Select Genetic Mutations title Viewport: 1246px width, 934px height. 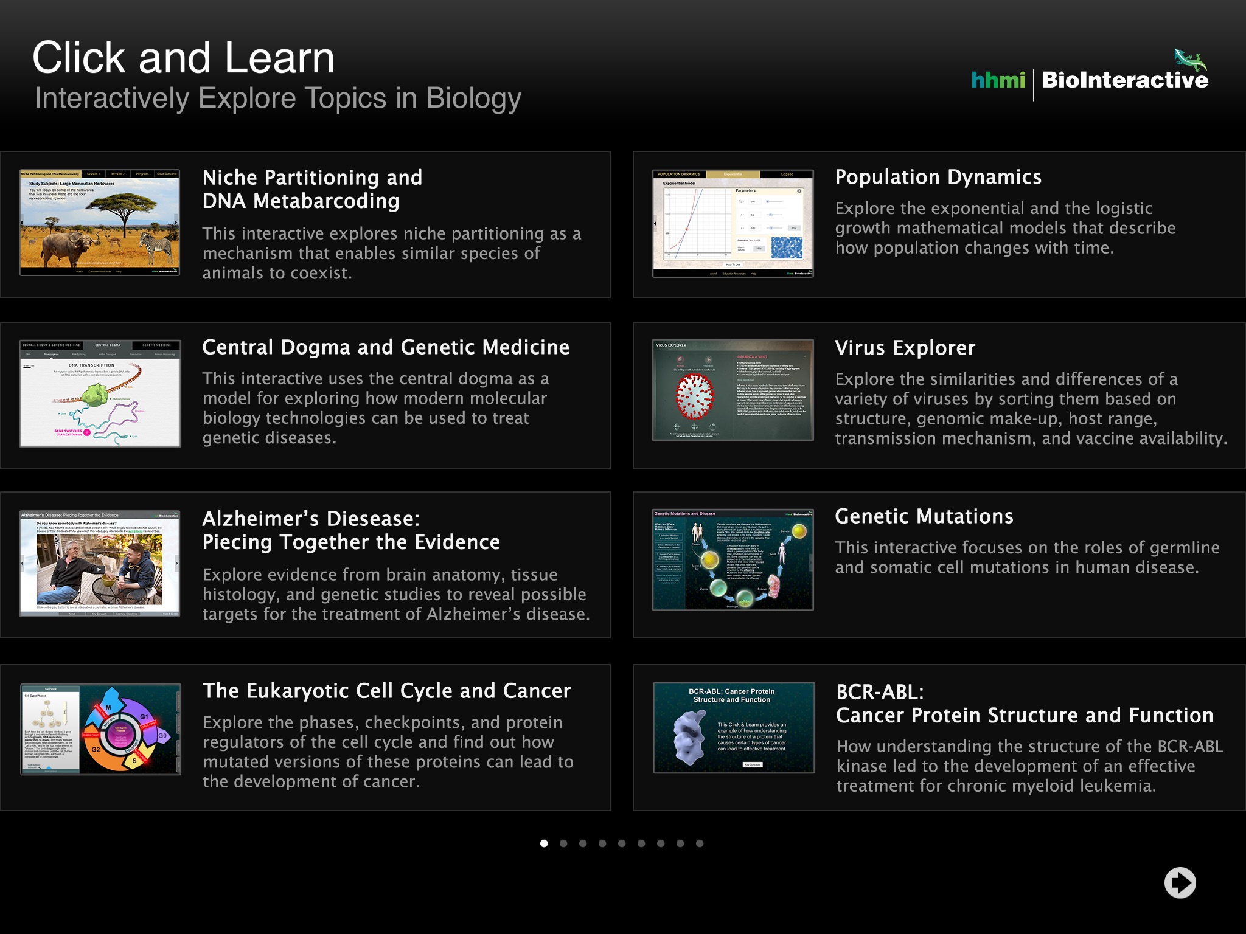(x=924, y=516)
